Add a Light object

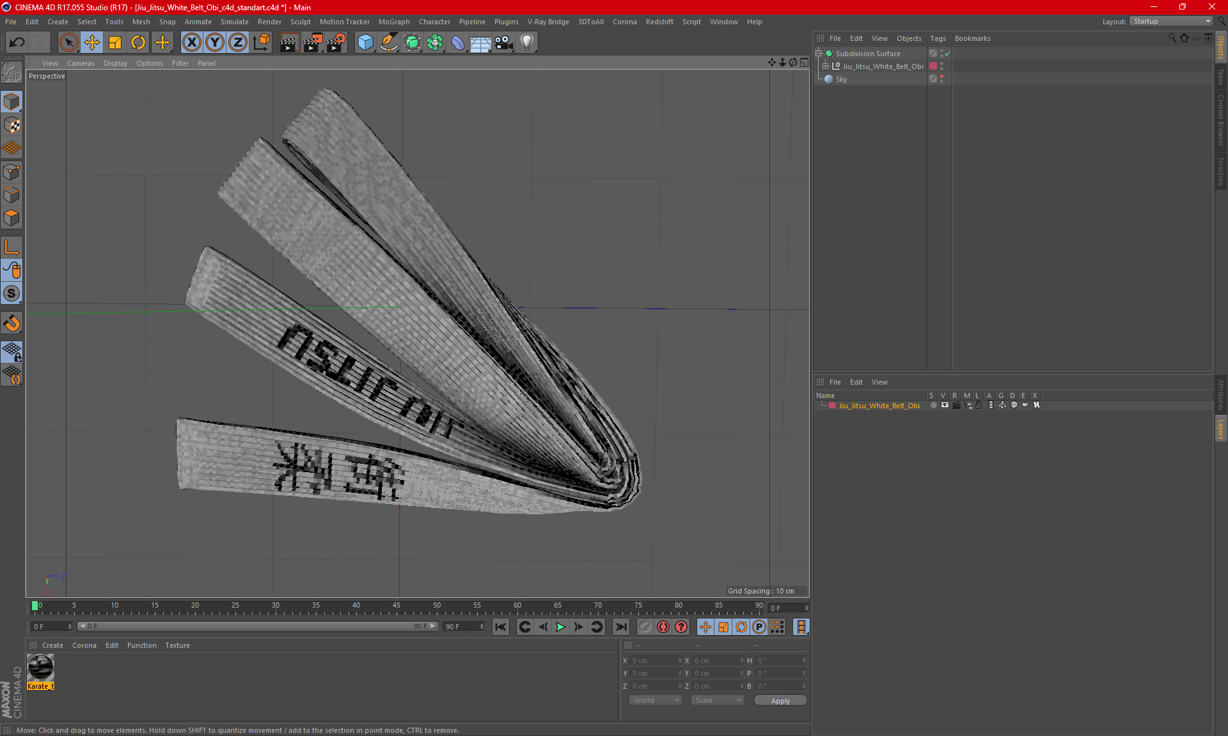point(527,43)
